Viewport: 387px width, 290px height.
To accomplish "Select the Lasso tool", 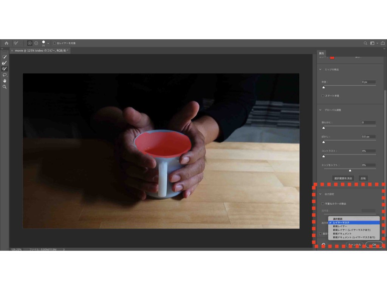I will pyautogui.click(x=5, y=75).
